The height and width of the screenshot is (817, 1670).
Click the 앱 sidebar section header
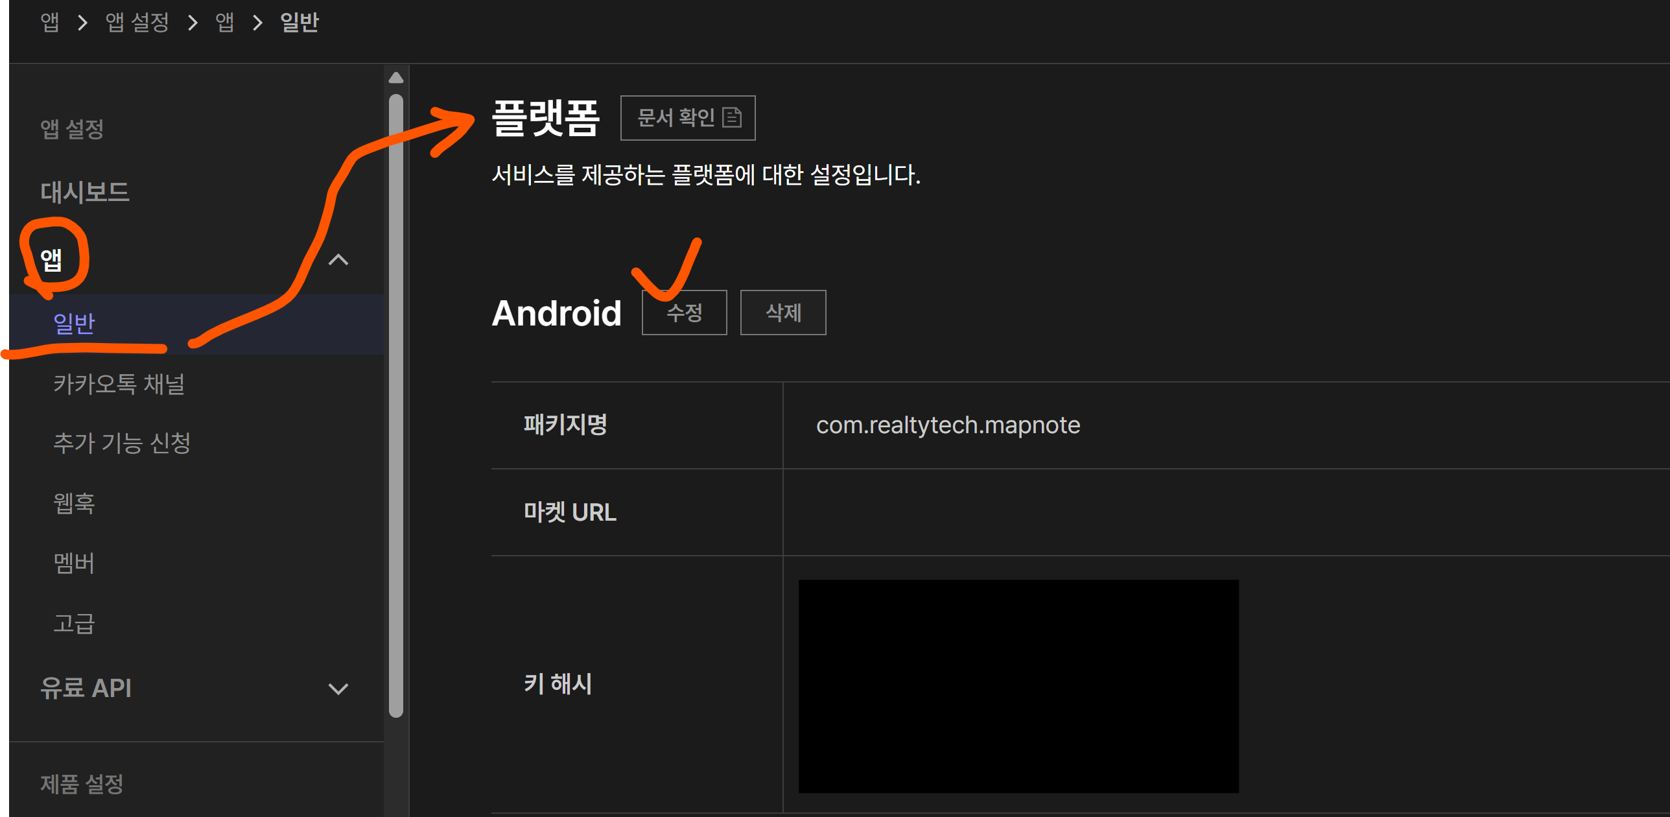tap(51, 260)
